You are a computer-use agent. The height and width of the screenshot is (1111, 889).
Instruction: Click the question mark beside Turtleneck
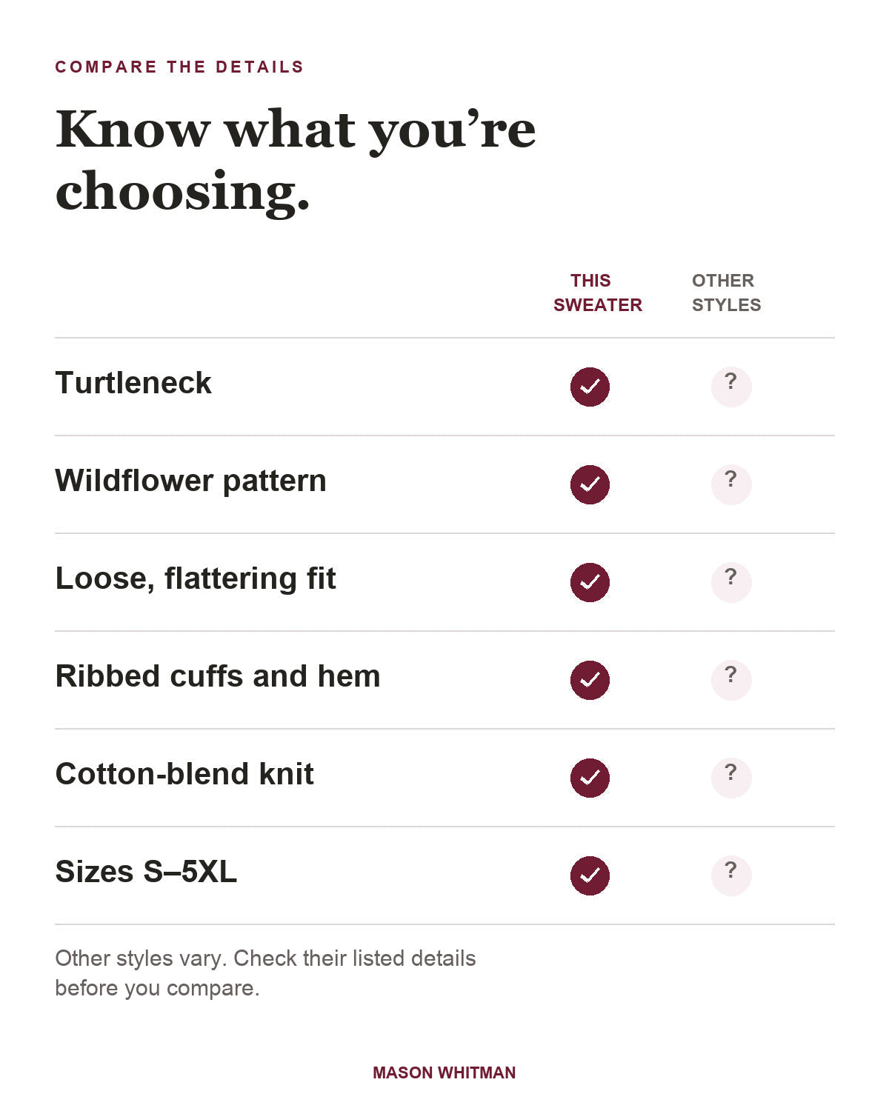click(x=731, y=387)
